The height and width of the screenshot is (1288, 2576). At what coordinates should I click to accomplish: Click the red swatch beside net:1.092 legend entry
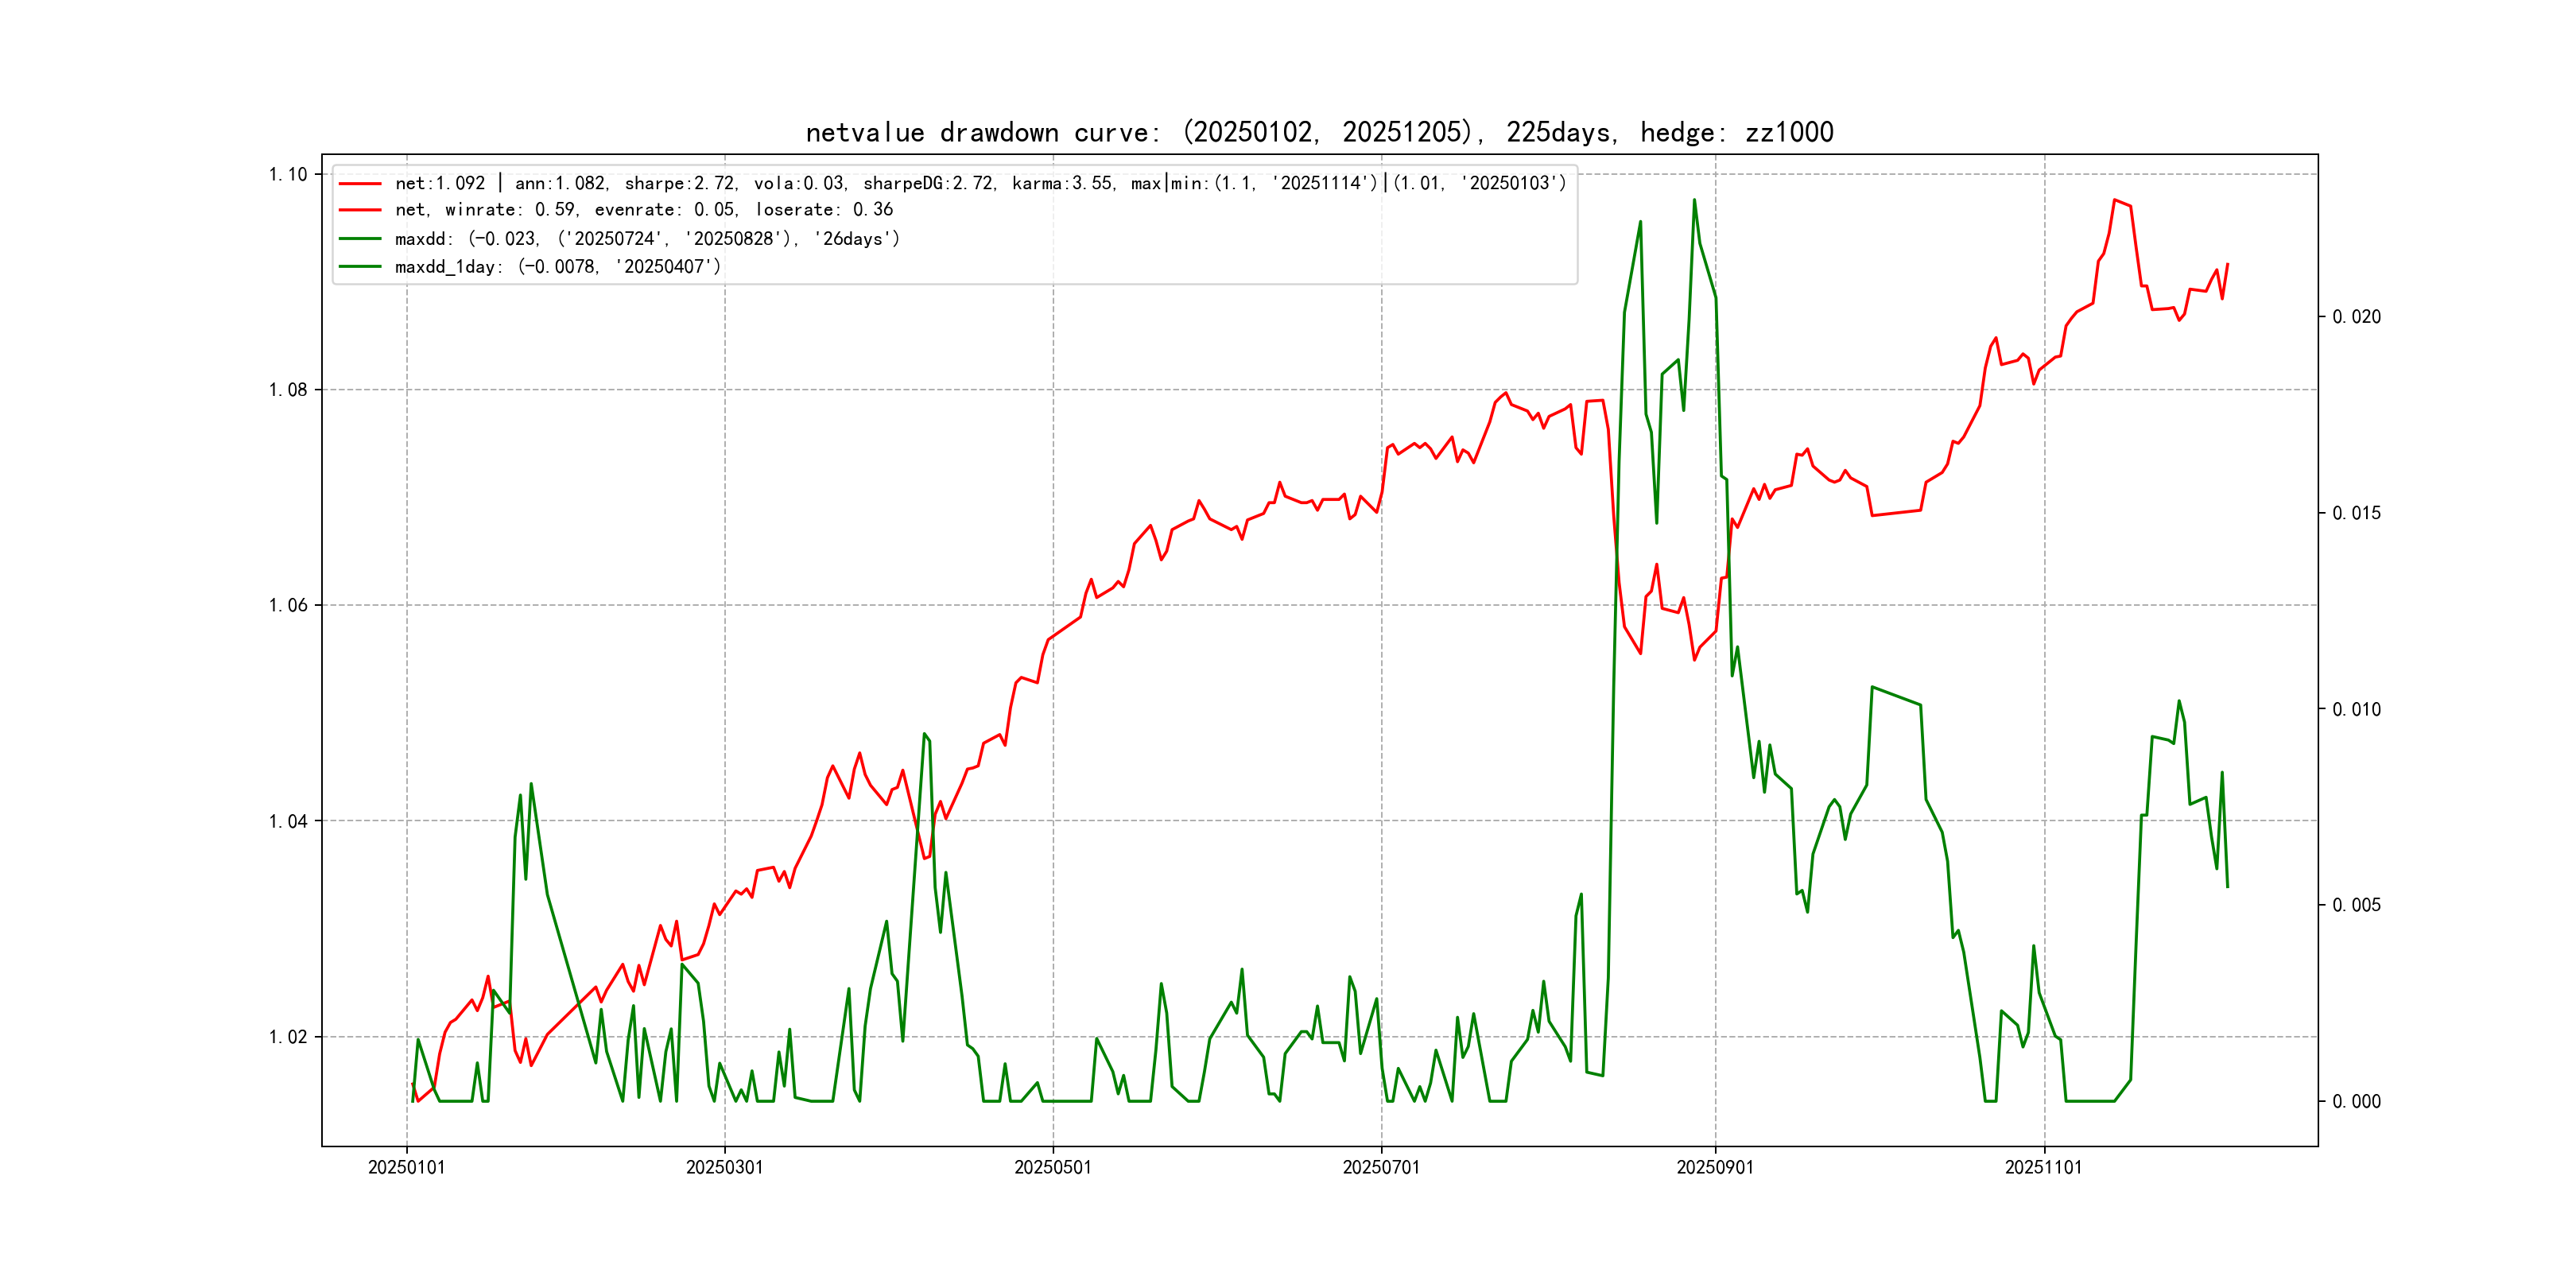coord(360,184)
